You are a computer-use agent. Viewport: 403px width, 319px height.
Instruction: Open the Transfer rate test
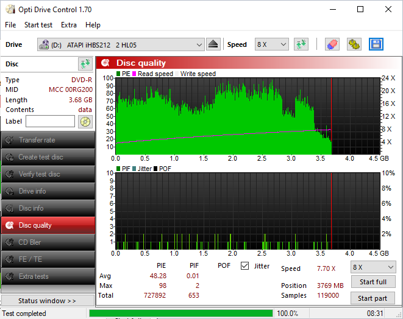[48, 140]
